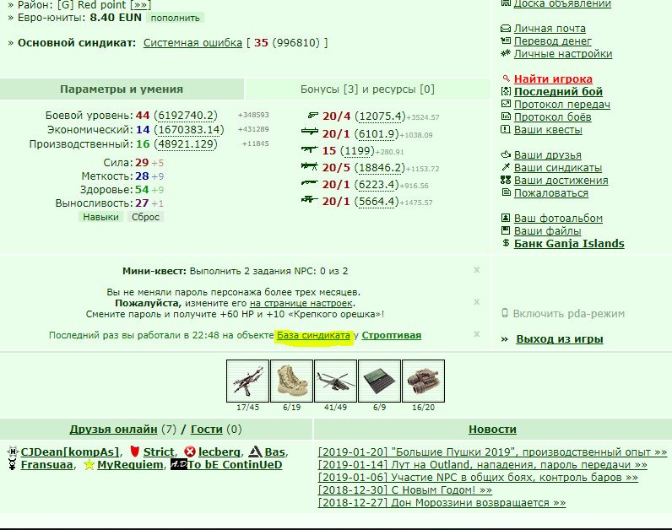Viewport: 672px width, 530px height.
Task: Click the medals icon beside Ваши достижения
Action: click(506, 180)
